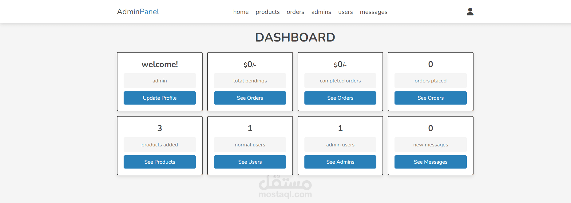Click the welcome! heading

coord(160,64)
